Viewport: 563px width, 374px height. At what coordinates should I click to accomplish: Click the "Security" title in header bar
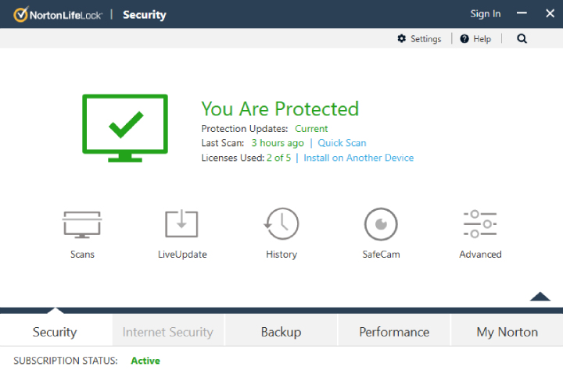pos(145,15)
